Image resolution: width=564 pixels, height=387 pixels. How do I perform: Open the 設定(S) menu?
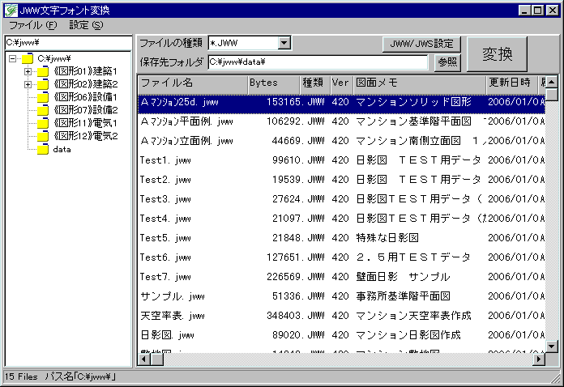coord(86,25)
